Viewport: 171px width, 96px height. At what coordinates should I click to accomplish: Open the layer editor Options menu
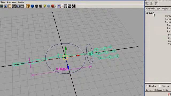point(158,90)
